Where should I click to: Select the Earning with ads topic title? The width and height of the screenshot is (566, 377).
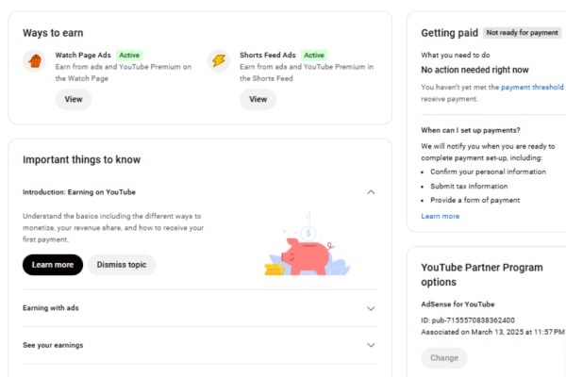(x=50, y=308)
